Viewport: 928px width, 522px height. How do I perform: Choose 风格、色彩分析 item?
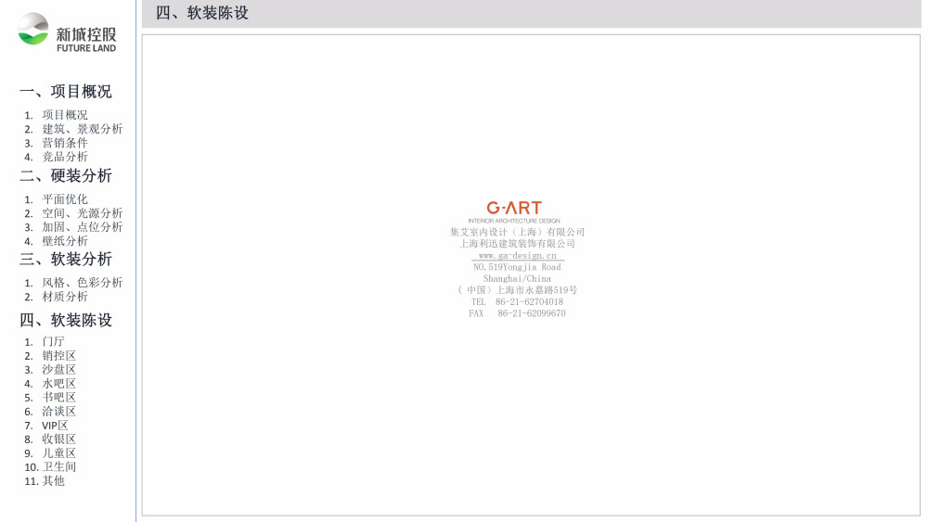(82, 283)
